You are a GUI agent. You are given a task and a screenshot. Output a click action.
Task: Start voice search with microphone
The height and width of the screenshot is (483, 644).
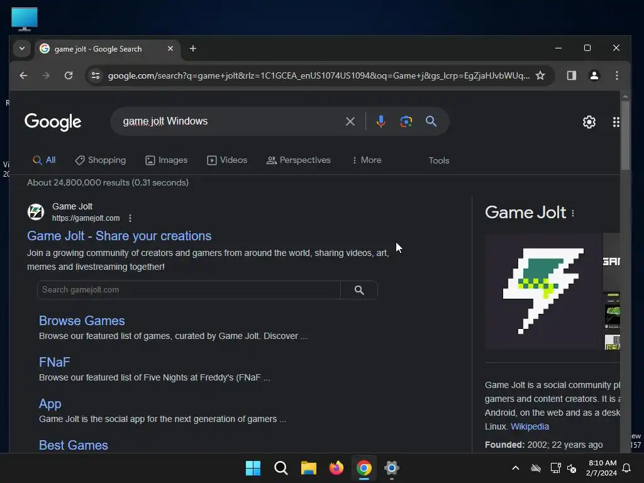click(380, 121)
